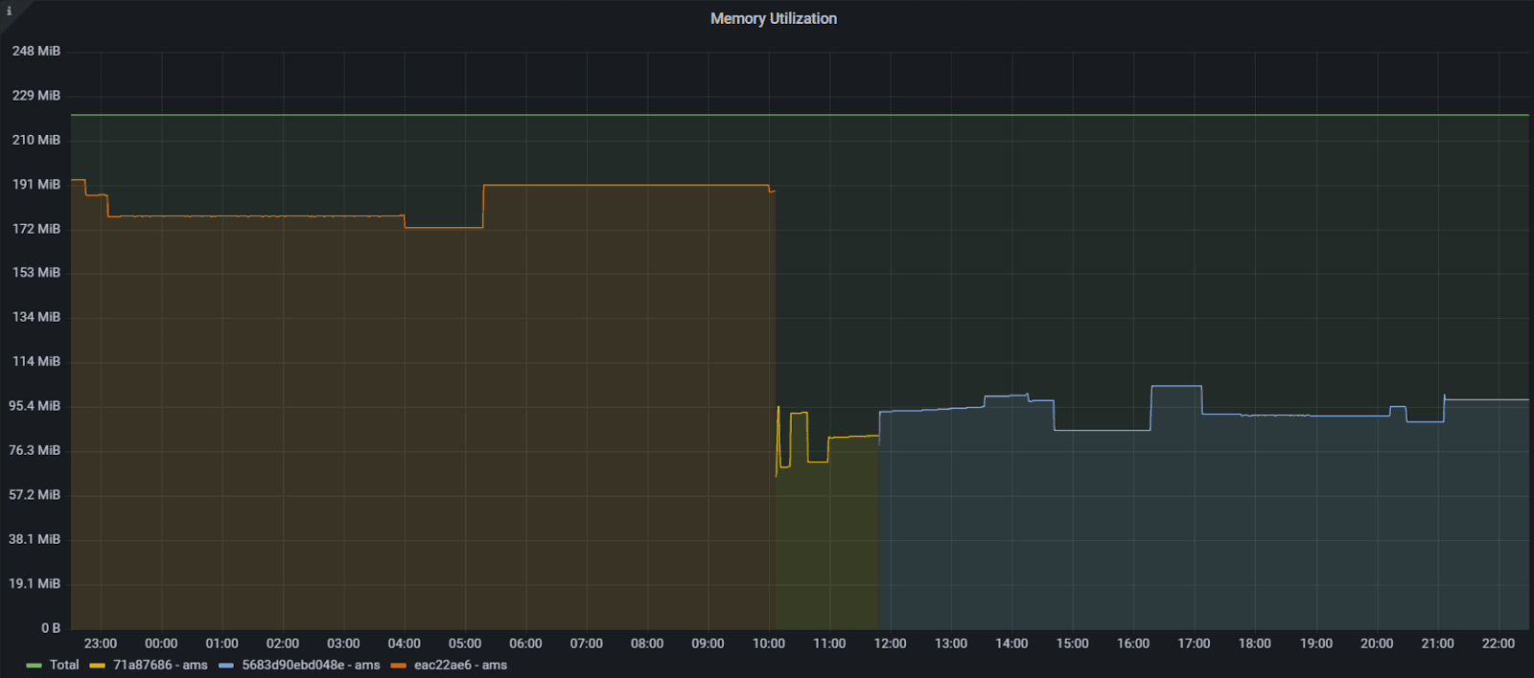Click the 05:00 label on the time axis
Screen dimensions: 1534x678
click(x=465, y=644)
